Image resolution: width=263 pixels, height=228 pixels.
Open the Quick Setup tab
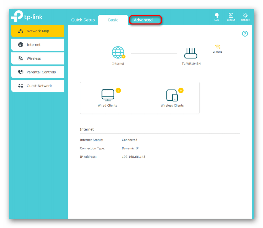pos(83,20)
